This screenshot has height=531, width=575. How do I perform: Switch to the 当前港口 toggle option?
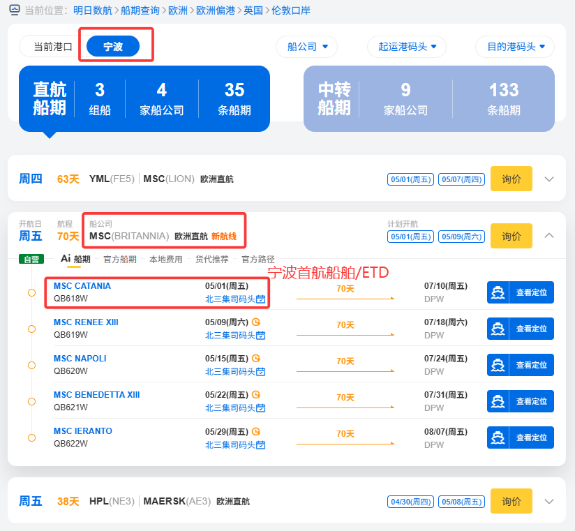coord(53,47)
